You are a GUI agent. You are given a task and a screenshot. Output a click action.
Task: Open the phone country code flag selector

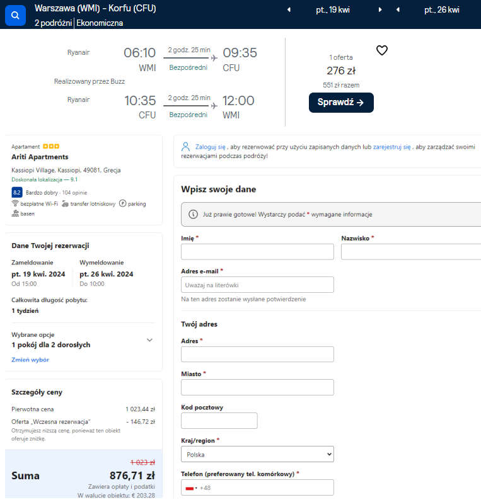click(191, 488)
